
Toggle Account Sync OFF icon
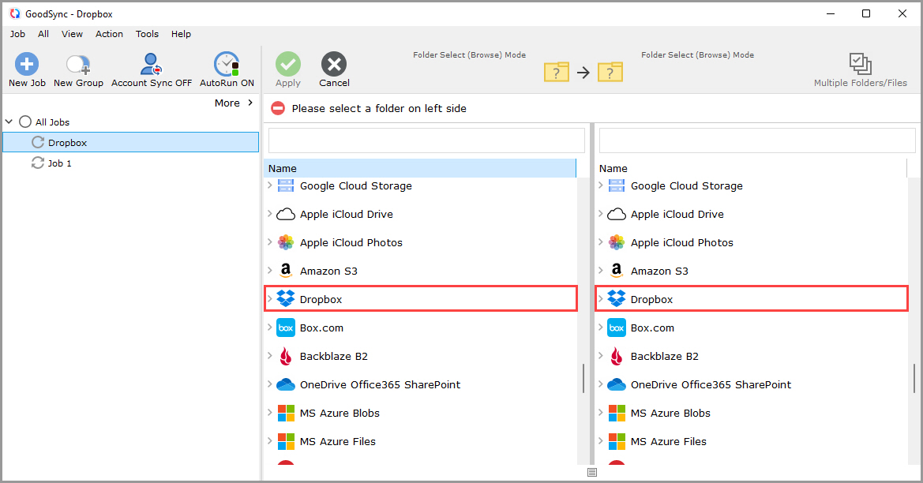(x=152, y=64)
